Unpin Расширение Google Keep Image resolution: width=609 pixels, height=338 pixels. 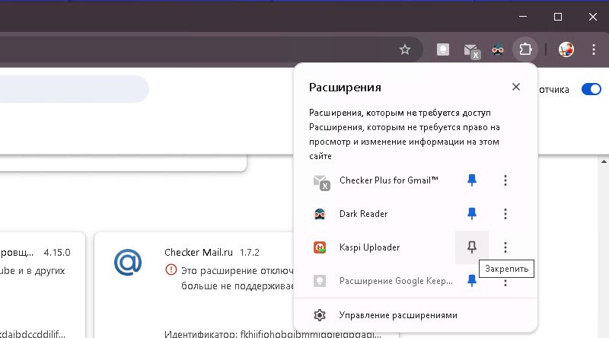point(472,280)
